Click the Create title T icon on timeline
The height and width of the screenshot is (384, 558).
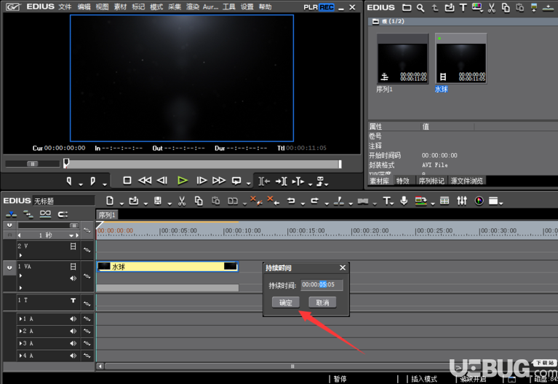click(x=386, y=200)
